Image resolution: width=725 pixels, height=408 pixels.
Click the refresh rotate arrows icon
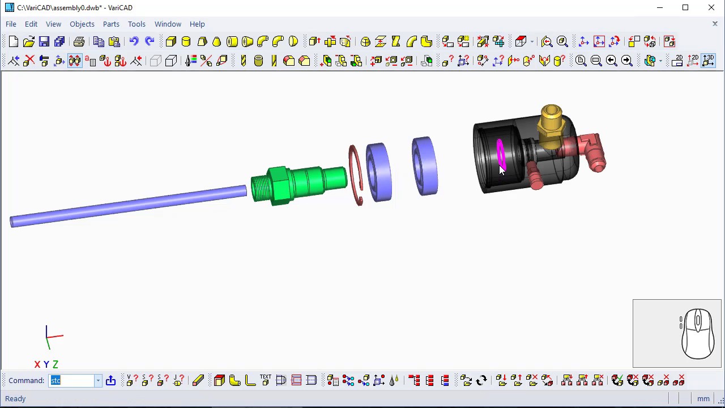point(481,380)
